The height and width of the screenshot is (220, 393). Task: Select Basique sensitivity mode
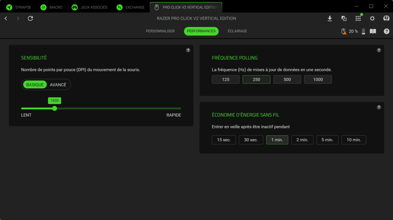tap(35, 85)
